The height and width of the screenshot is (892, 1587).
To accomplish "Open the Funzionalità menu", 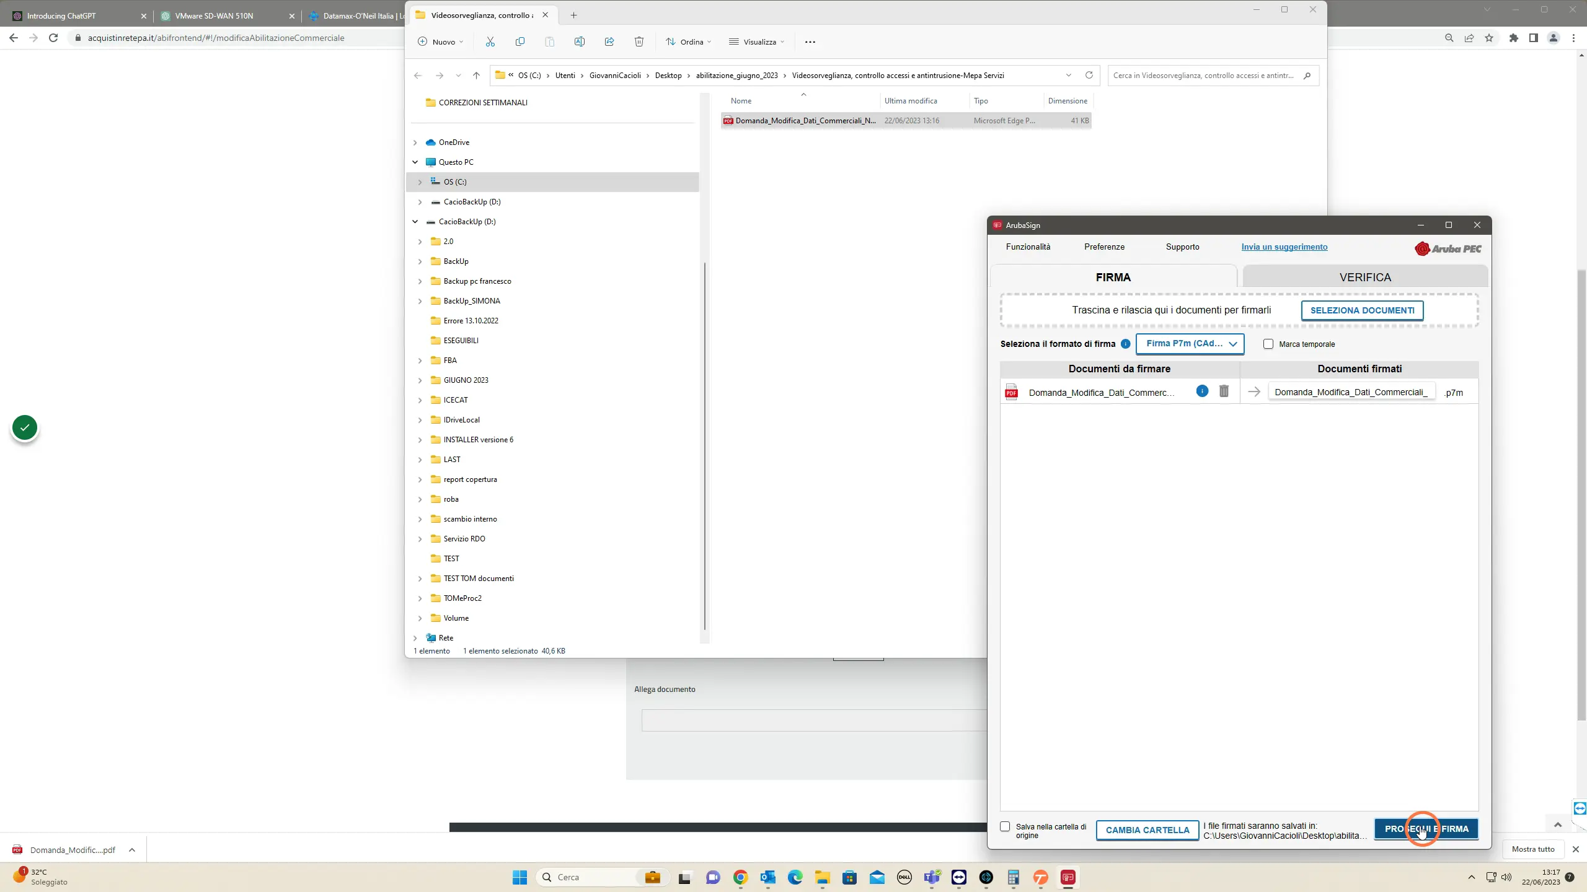I will click(x=1028, y=247).
